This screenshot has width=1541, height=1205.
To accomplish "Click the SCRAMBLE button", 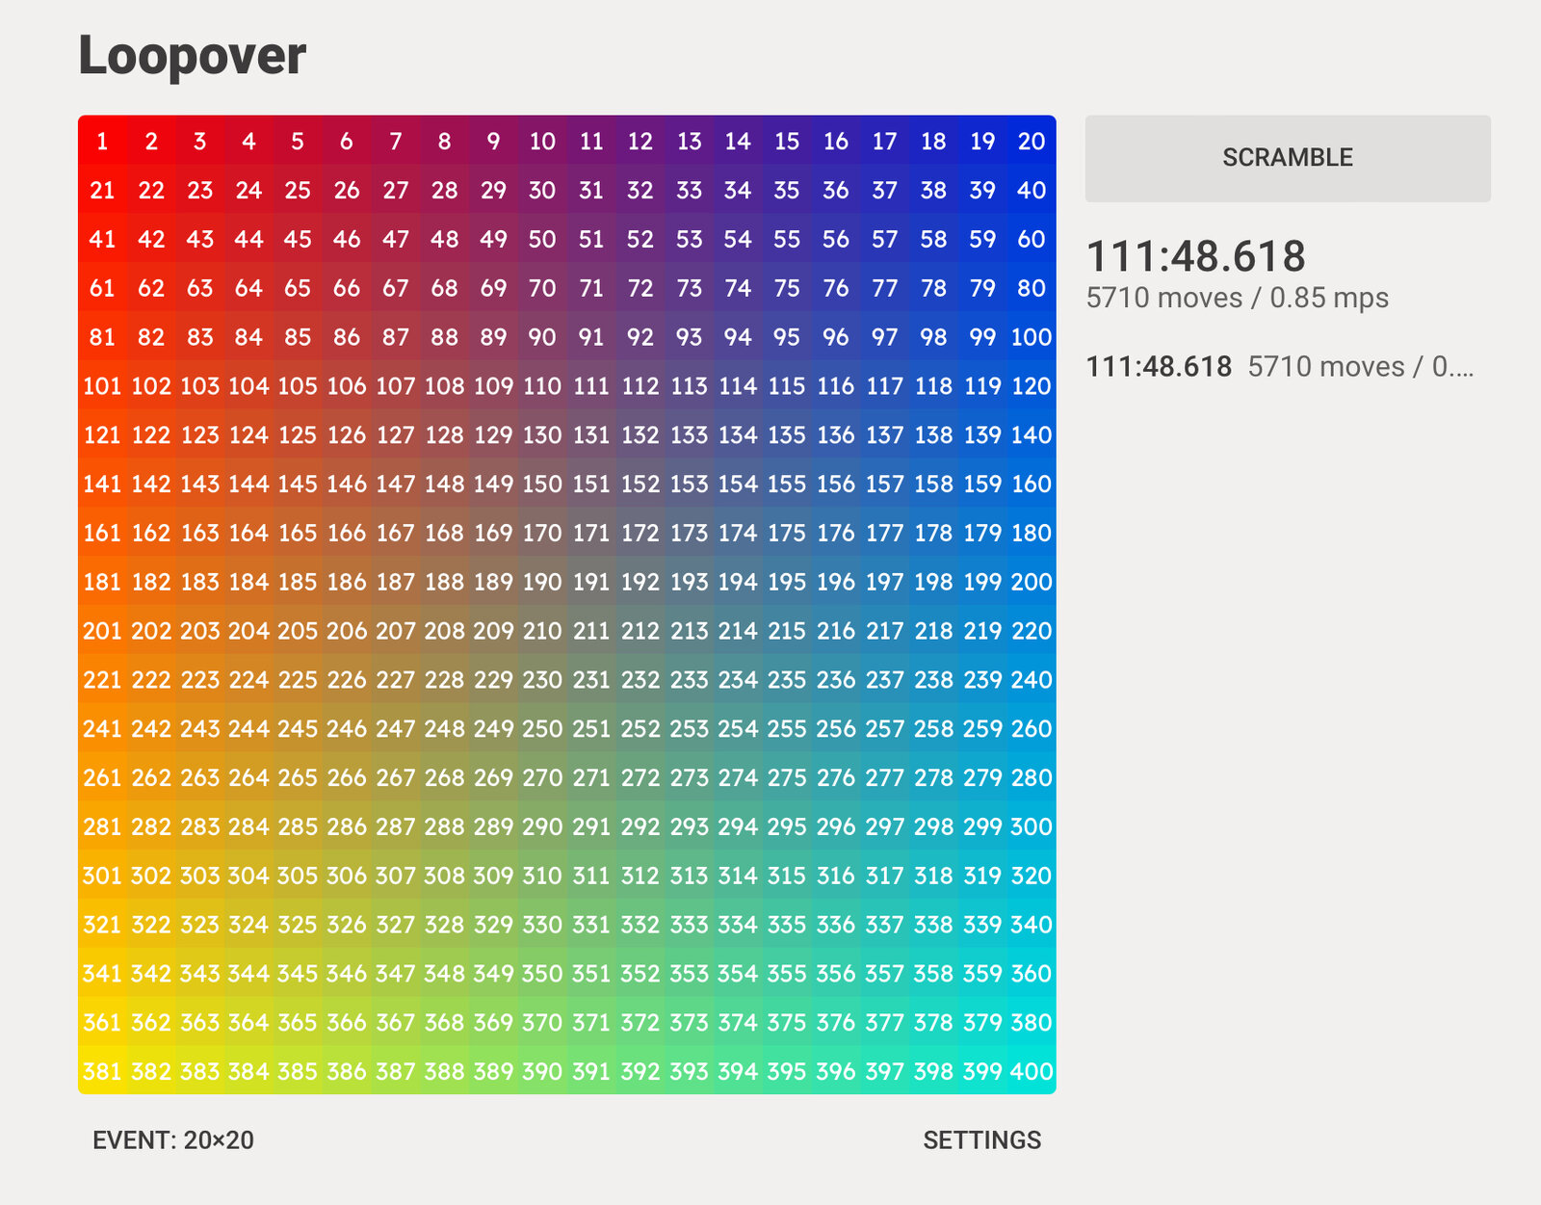I will (1288, 158).
